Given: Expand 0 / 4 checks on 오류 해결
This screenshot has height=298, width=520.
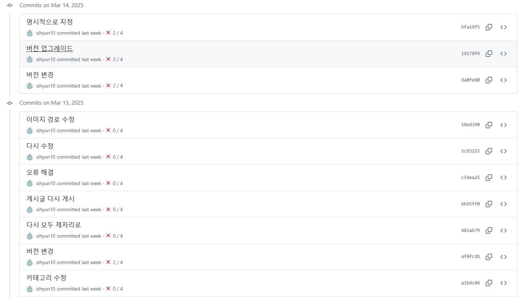Looking at the screenshot, I should click(x=114, y=183).
